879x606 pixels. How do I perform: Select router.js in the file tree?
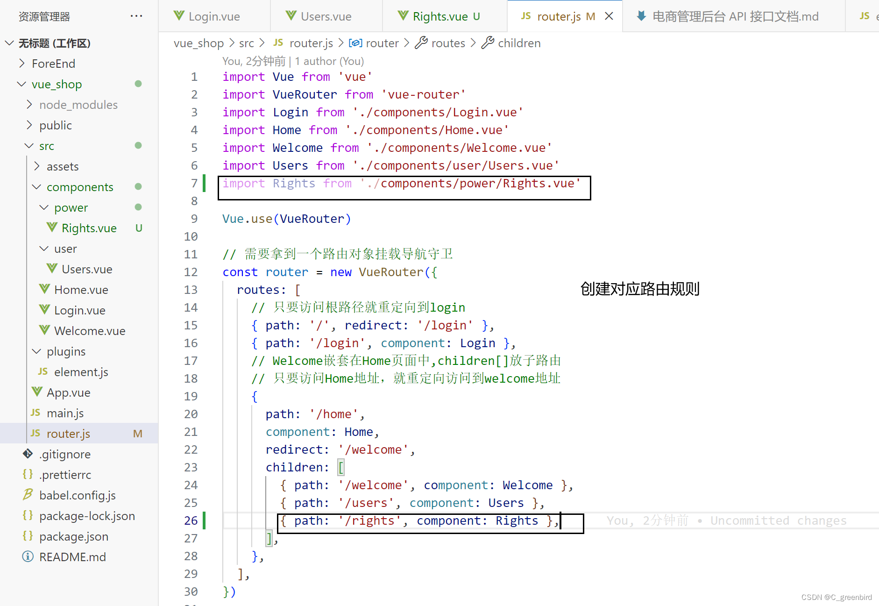(x=79, y=434)
